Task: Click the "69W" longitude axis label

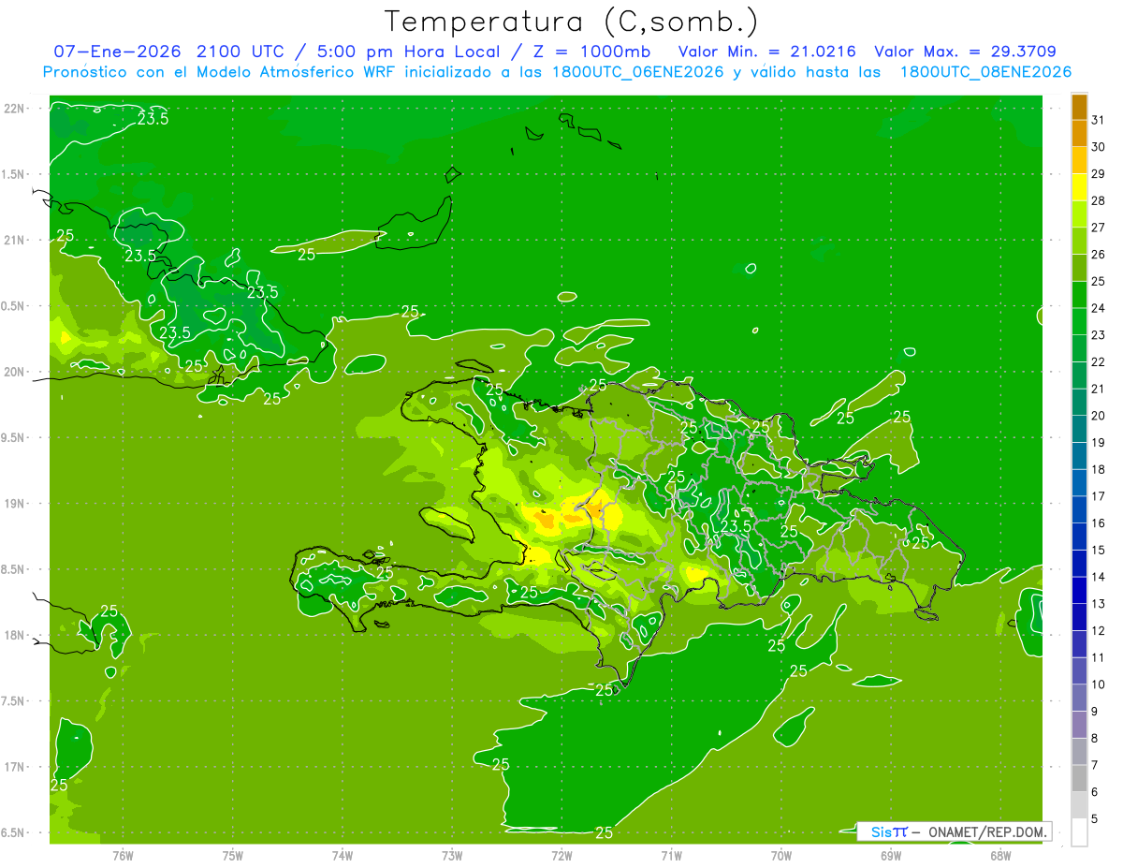Action: click(891, 855)
